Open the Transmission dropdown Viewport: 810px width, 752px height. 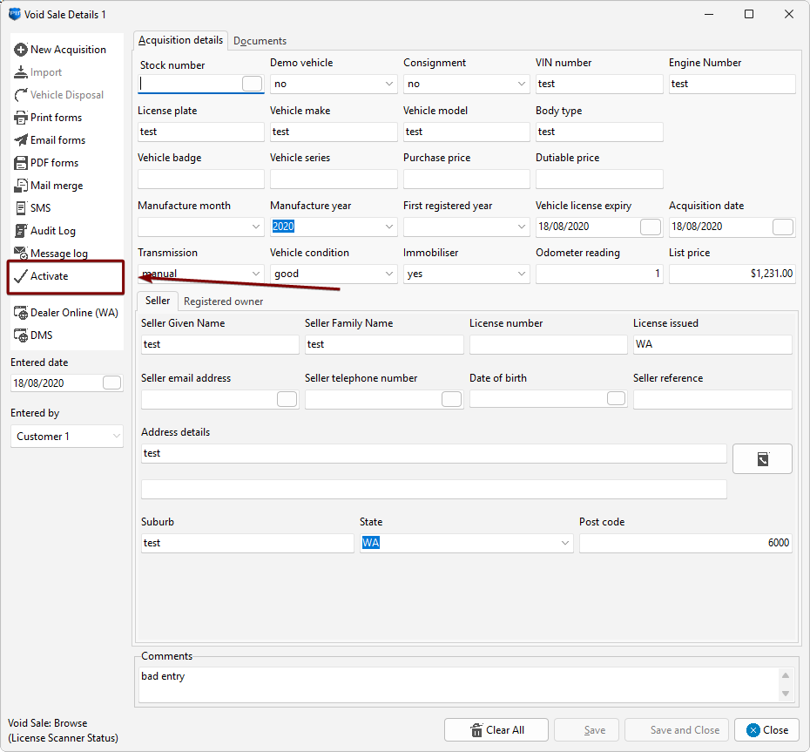[256, 274]
